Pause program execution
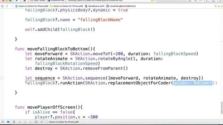 [x=14, y=122]
